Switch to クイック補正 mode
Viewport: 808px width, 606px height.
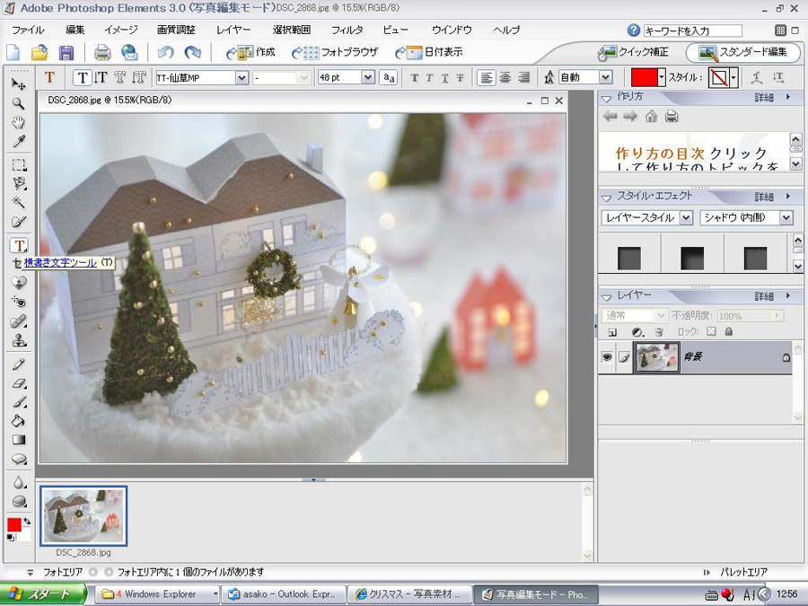pyautogui.click(x=636, y=53)
